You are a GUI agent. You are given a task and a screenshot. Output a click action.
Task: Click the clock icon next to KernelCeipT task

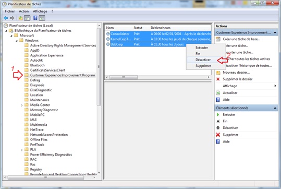point(108,39)
